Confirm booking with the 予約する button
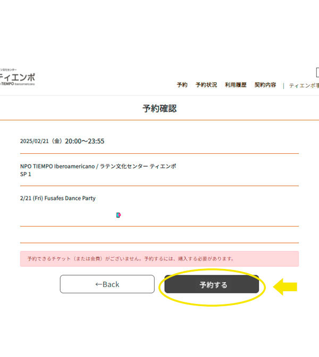 [212, 284]
